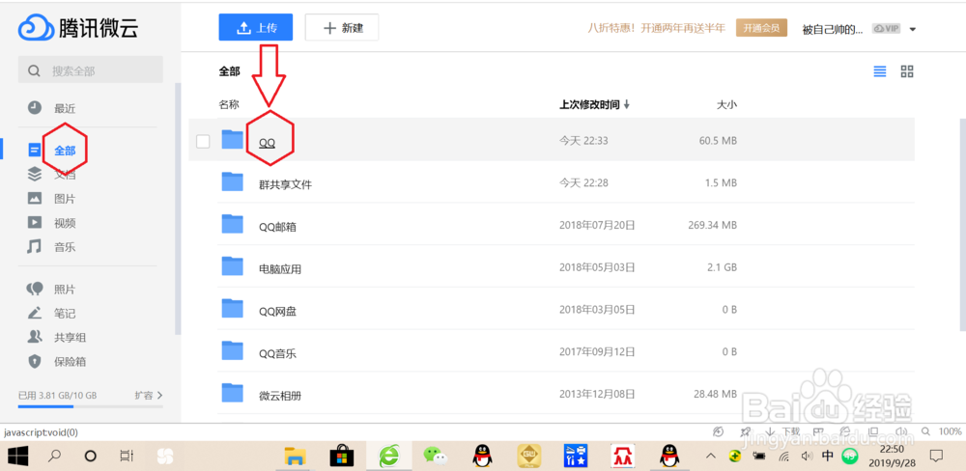Click the QQ音乐 folder icon
Image resolution: width=966 pixels, height=471 pixels.
(x=232, y=350)
